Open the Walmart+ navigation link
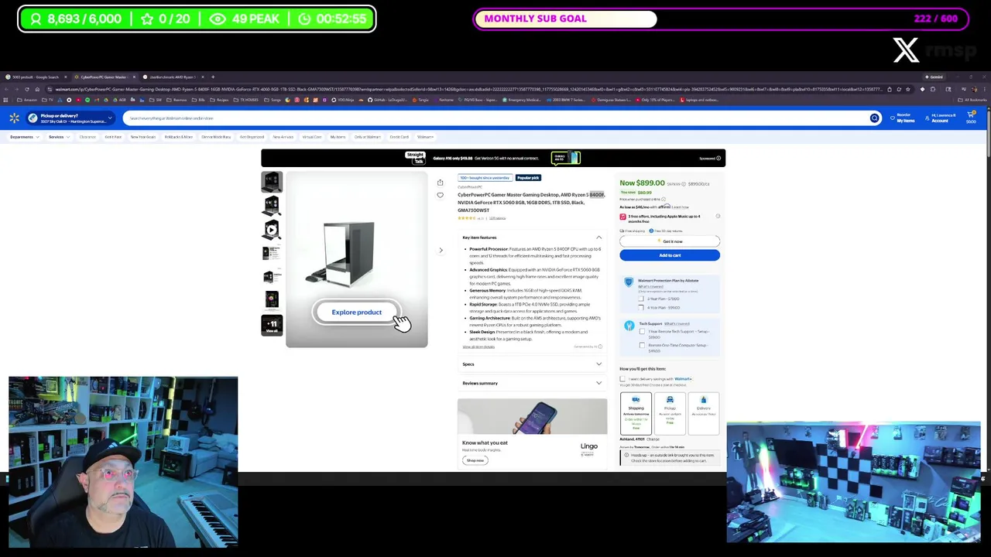 tap(426, 137)
